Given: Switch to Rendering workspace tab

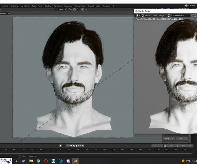Looking at the screenshot, I should (68, 6).
